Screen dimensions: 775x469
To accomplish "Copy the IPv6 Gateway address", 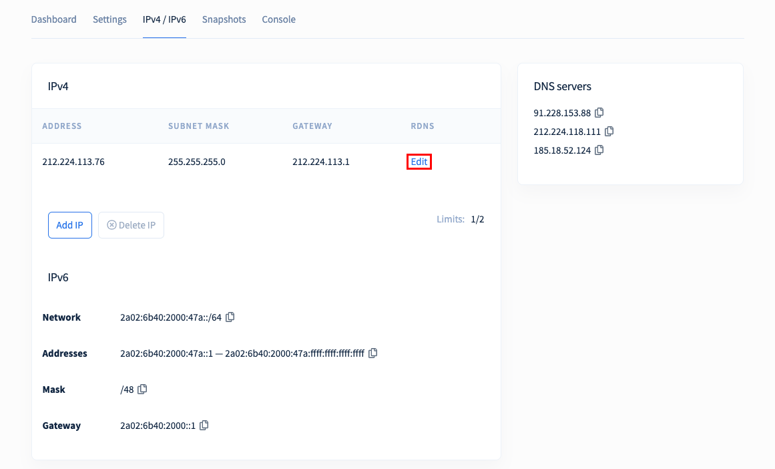I will 204,426.
